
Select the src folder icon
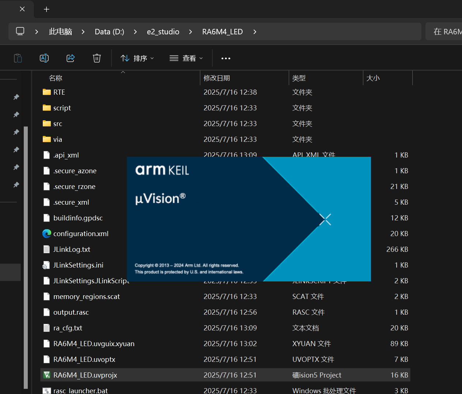click(47, 124)
